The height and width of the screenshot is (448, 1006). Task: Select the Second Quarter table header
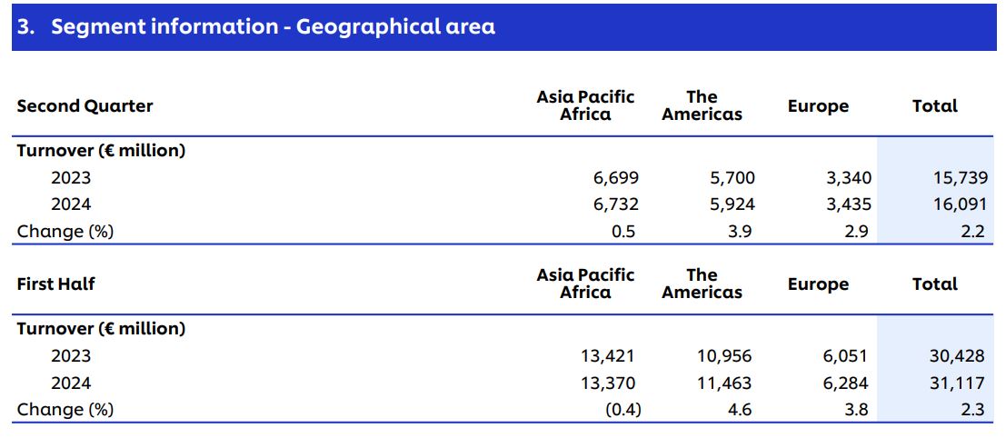point(85,106)
